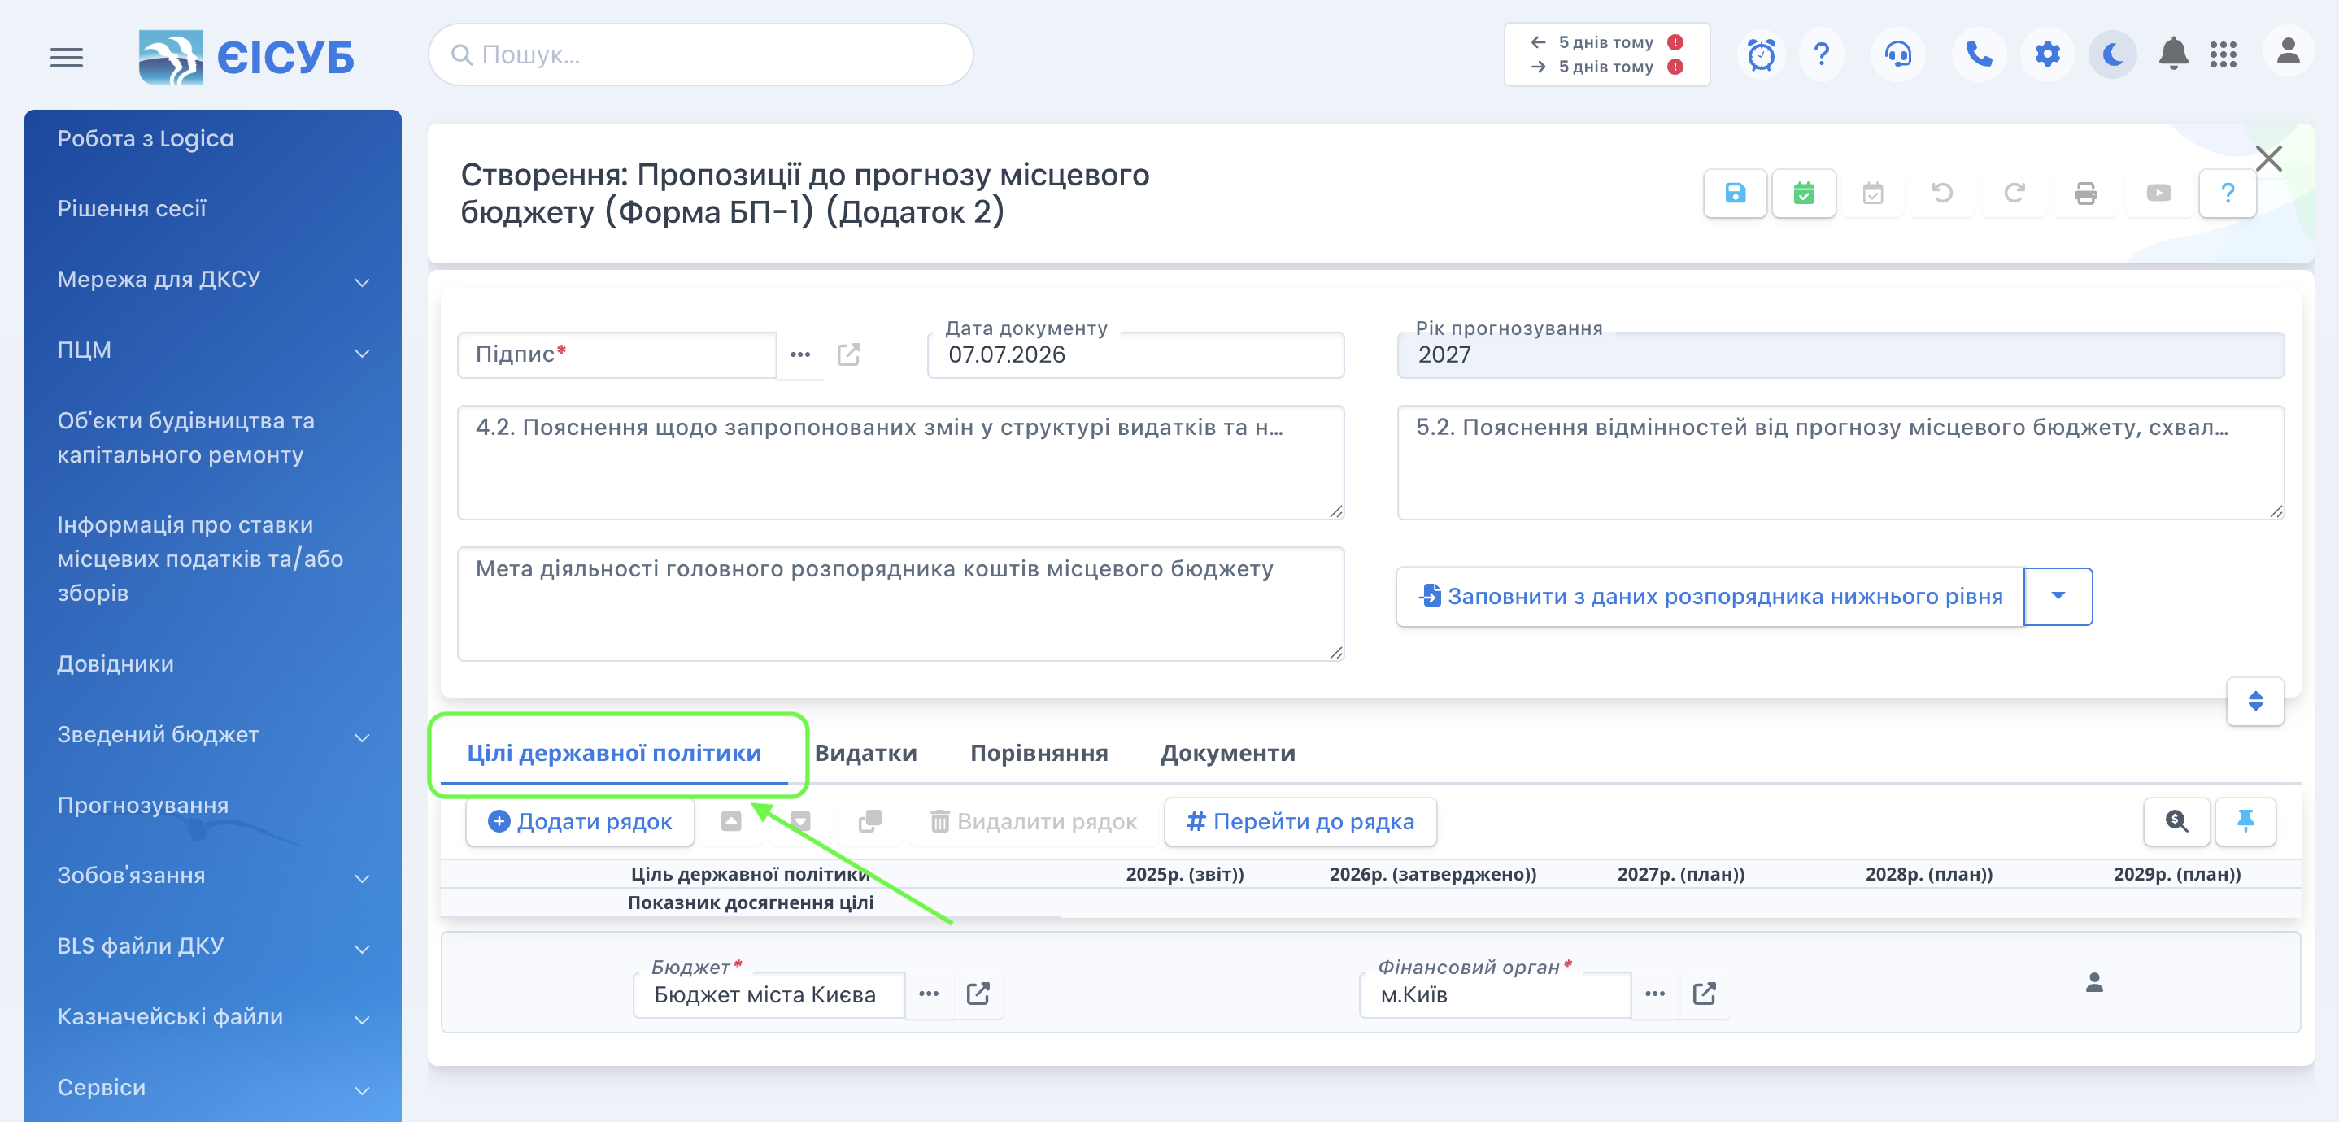Screen dimensions: 2339x1122
Task: Open the alarm clock reminders icon
Action: click(x=1761, y=54)
